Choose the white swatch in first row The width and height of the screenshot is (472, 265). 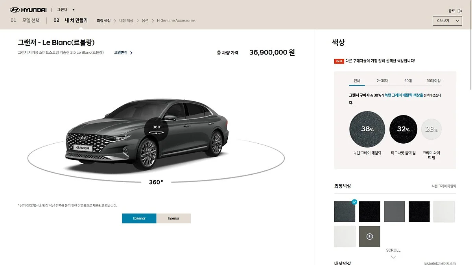(x=444, y=212)
